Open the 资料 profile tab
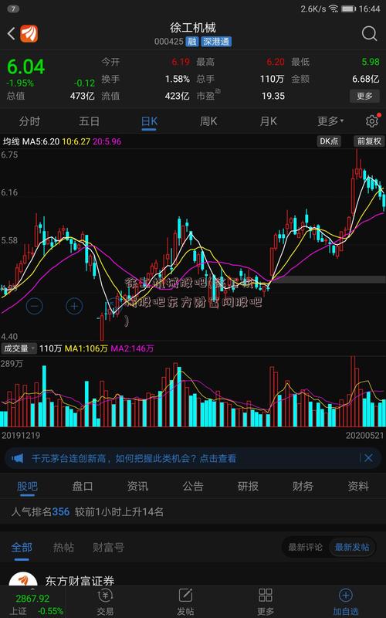The width and height of the screenshot is (386, 618). point(358,486)
